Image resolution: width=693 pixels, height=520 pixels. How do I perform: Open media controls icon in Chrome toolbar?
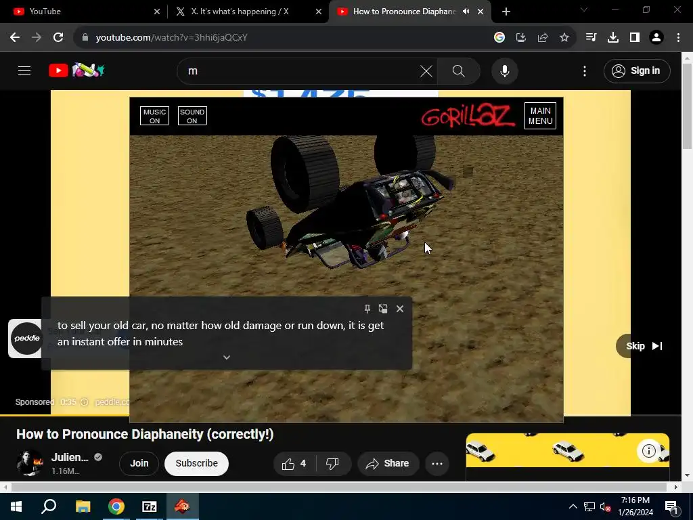[591, 38]
